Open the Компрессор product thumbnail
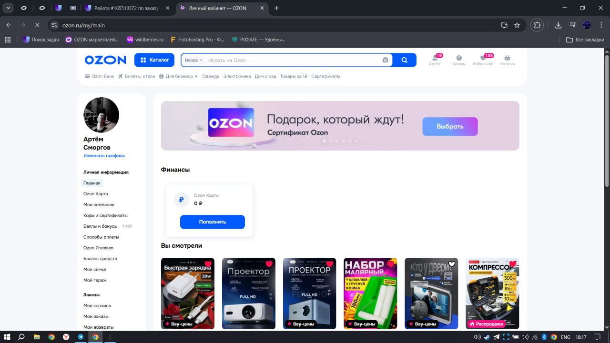This screenshot has height=343, width=610. coord(492,293)
